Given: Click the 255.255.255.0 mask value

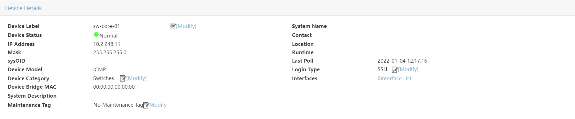Looking at the screenshot, I should (110, 52).
